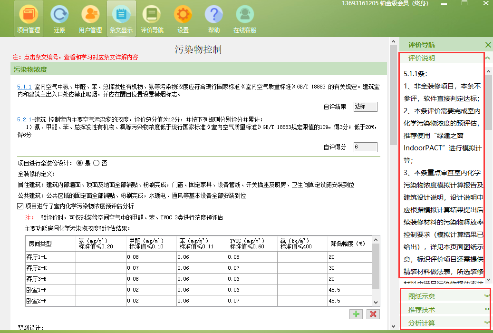Image resolution: width=493 pixels, height=333 pixels.
Task: Click 甲醛 value 0.07 in 客厅2-K row
Action: 151,268
